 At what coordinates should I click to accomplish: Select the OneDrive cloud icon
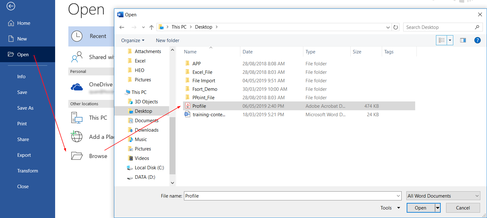click(x=77, y=87)
